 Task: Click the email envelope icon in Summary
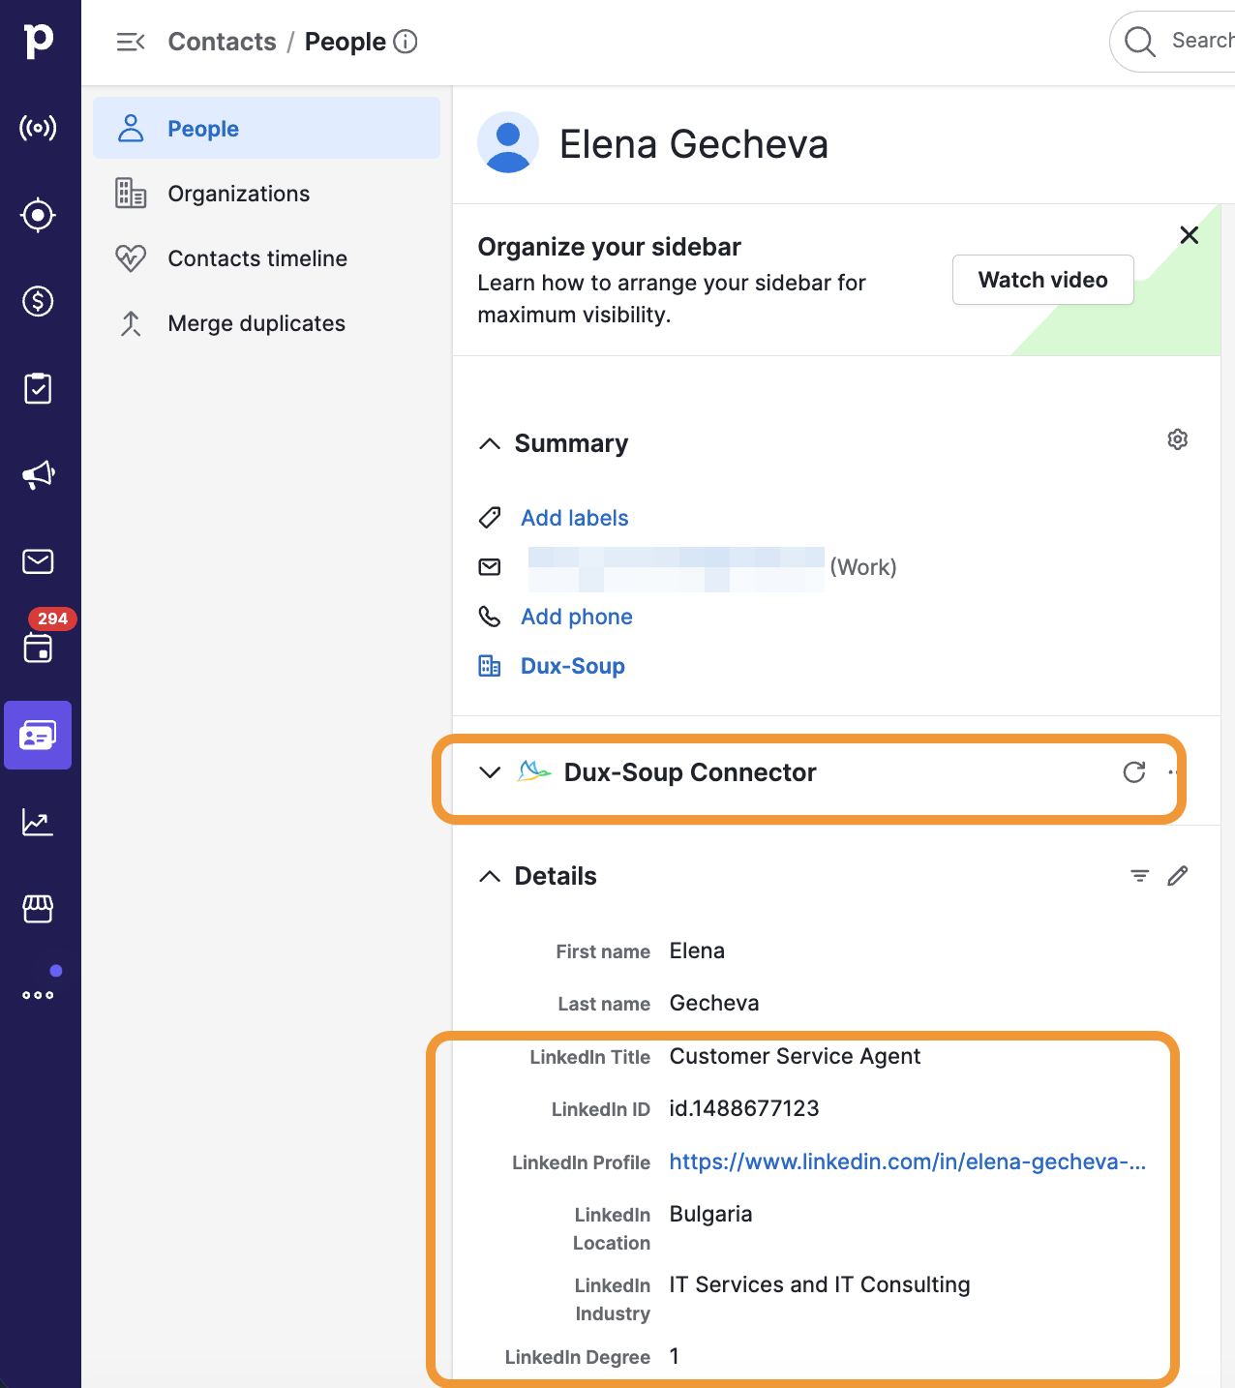(490, 567)
